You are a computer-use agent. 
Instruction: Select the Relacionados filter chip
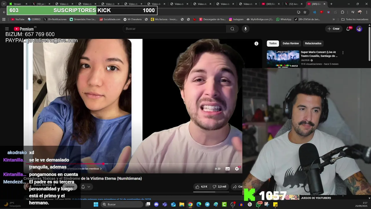click(313, 43)
